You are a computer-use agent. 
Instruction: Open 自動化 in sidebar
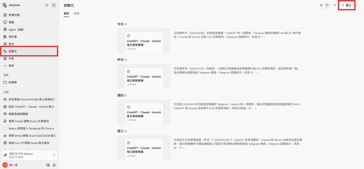29,51
